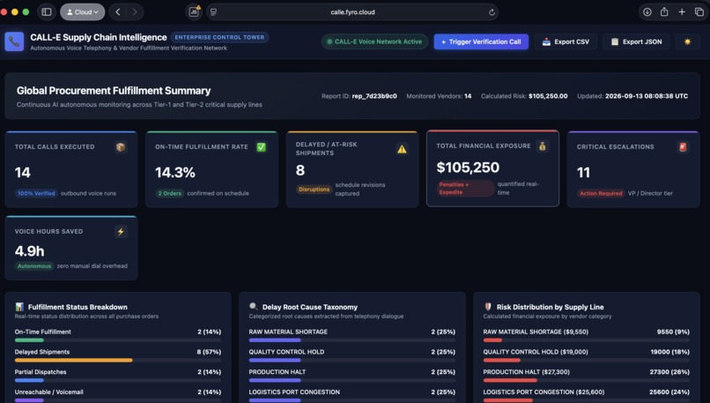Click the Calculated Risk $105,250.00 value
Viewport: 710px width, 403px height.
click(x=548, y=96)
